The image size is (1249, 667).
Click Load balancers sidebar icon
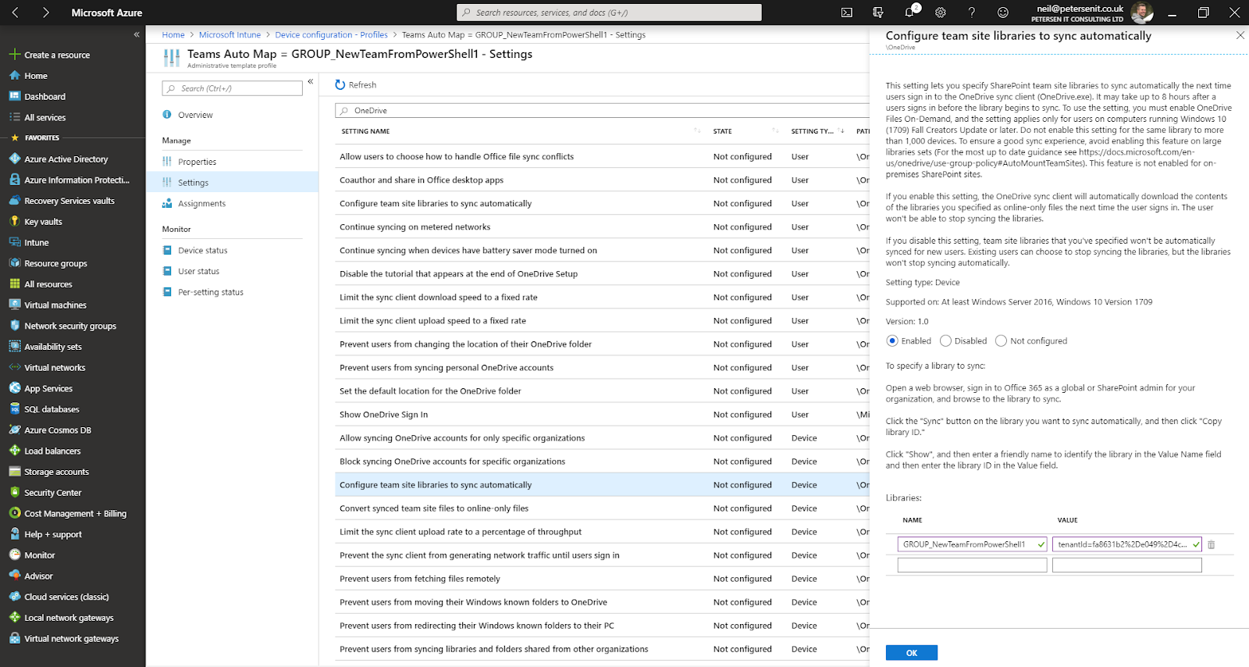point(14,451)
